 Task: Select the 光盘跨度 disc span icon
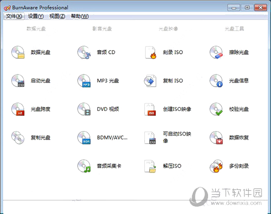[x=18, y=109]
